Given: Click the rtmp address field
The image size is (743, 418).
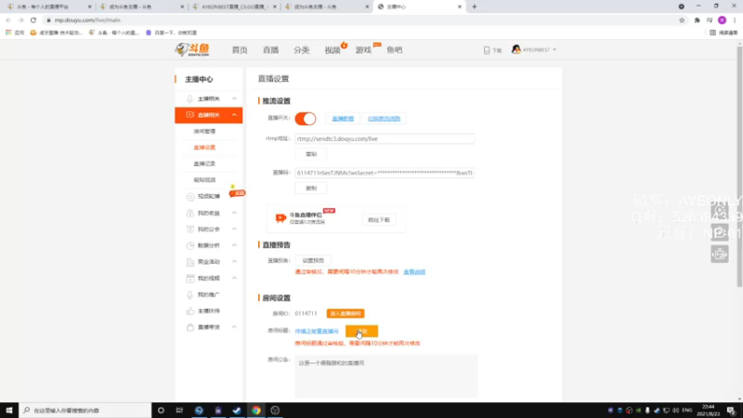Looking at the screenshot, I should click(385, 138).
